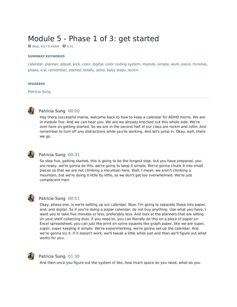Click the speaker name at 00:31 entry
The image size is (237, 307).
(x=52, y=155)
